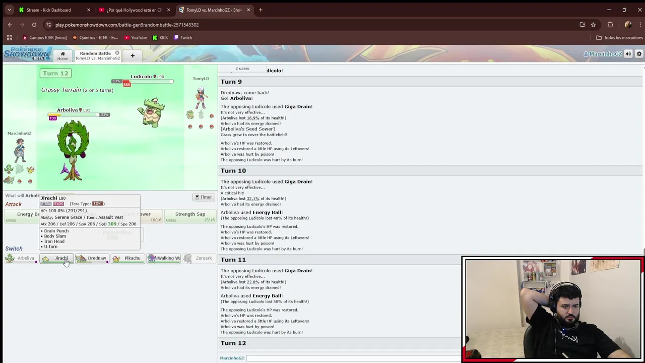Screen dimensions: 645x363
Task: Click the Turn 11 log heading
Action: point(233,260)
